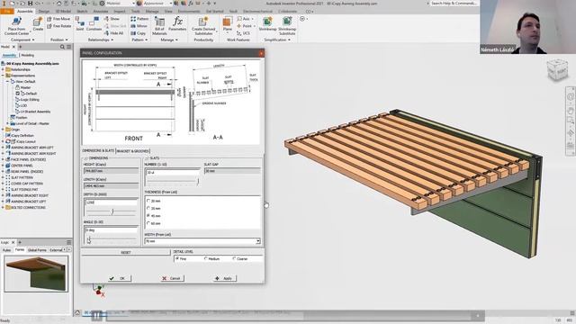Click the Point work feature

coord(245,26)
